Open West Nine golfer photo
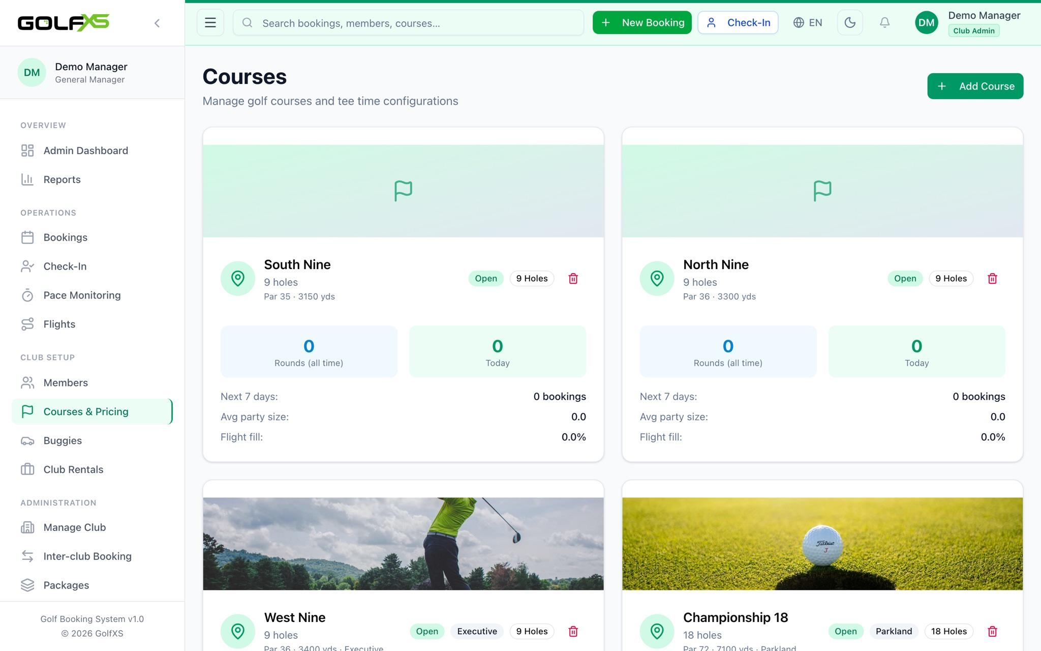 coord(403,544)
